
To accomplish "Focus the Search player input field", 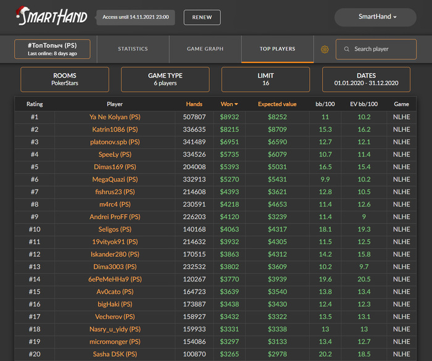I will 376,49.
